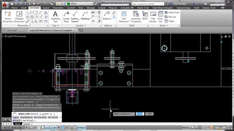Open the Part Reference dropdown arrow
The height and width of the screenshot is (131, 234).
click(x=129, y=20)
